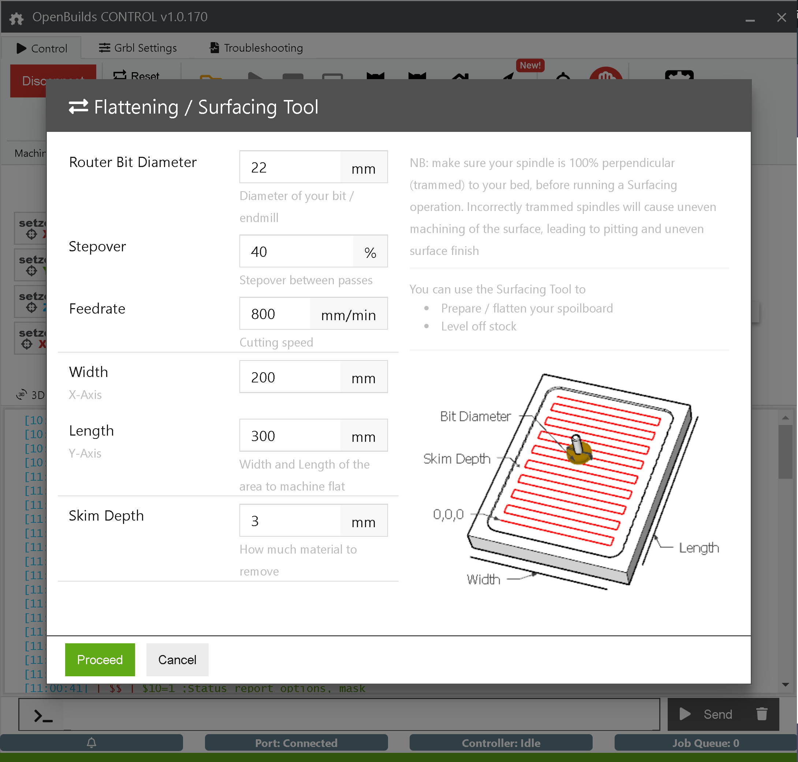Focus the Length field showing 300
Screen dimensions: 798x762
[x=290, y=436]
